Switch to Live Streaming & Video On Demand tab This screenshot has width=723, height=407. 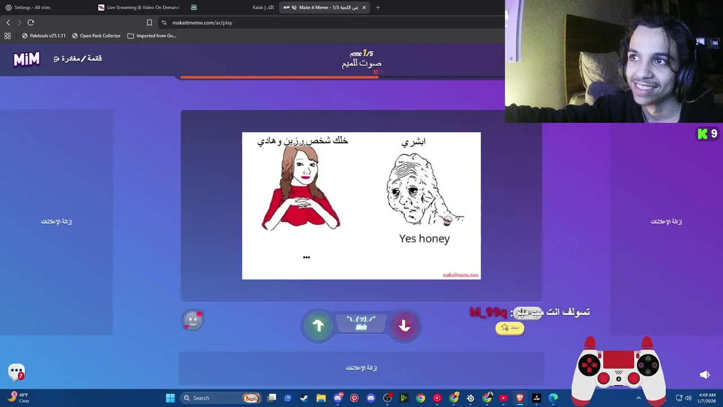[140, 7]
